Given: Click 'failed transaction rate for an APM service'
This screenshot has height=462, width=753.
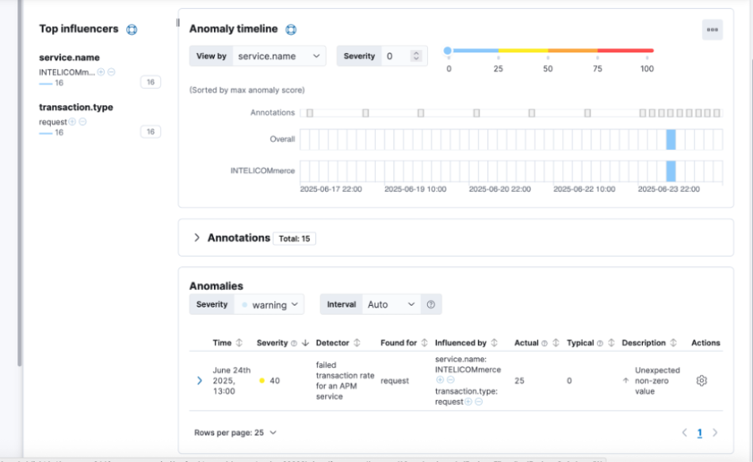Looking at the screenshot, I should tap(345, 381).
